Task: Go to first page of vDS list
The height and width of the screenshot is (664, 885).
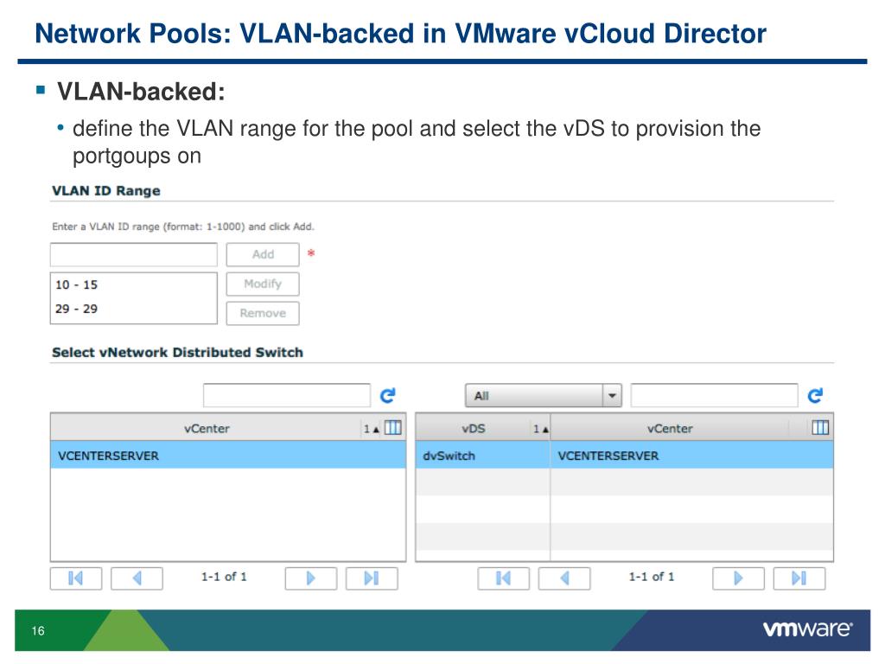Action: [x=504, y=578]
